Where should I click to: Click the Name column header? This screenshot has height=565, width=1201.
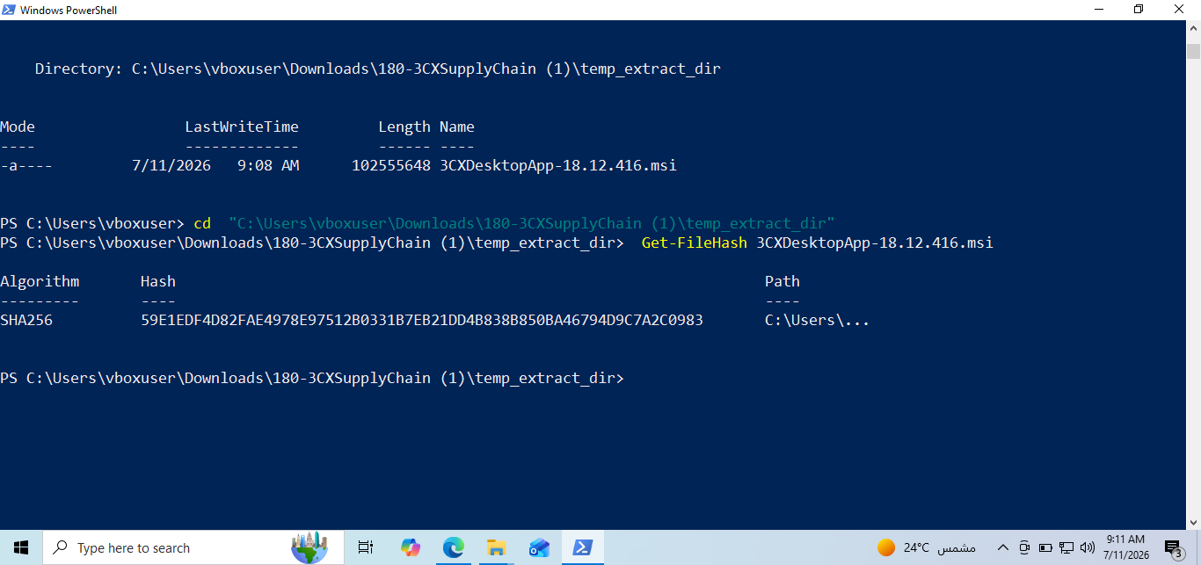[x=457, y=127]
